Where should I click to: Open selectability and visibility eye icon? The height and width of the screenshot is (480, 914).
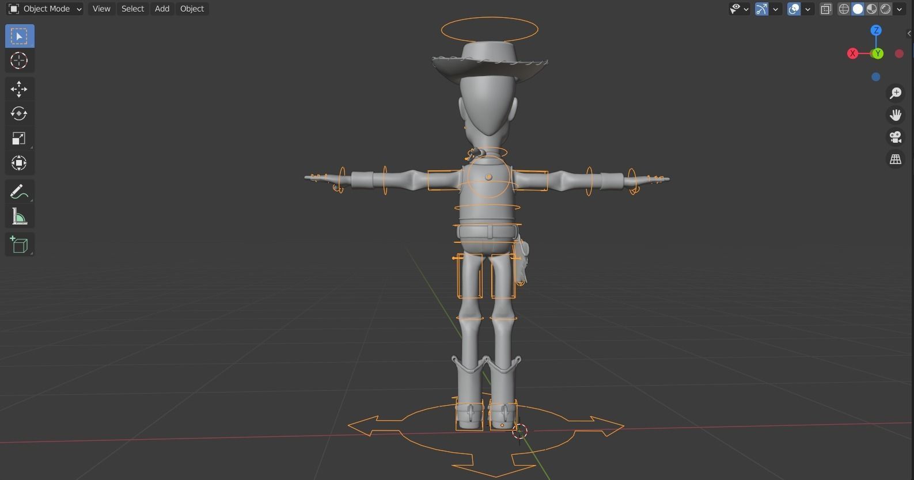[735, 9]
